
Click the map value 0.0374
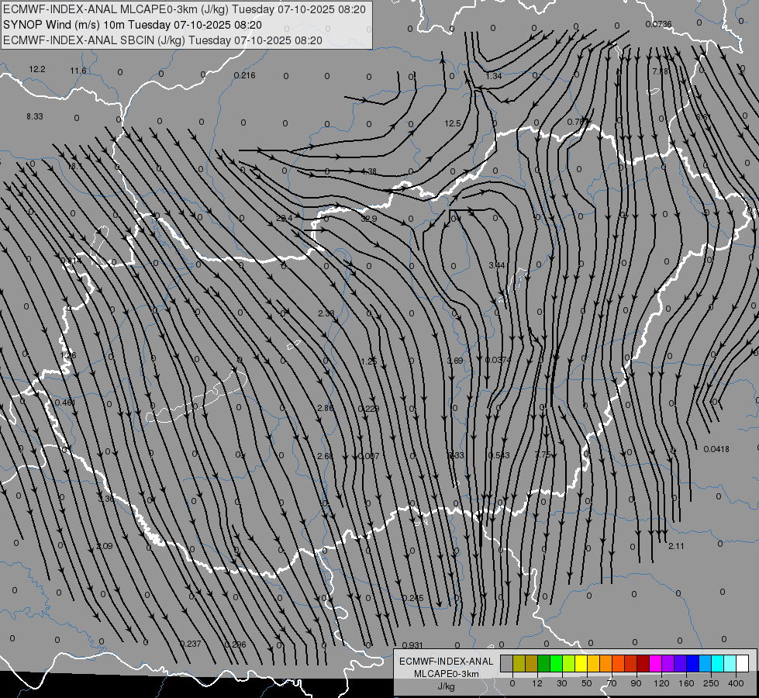click(498, 360)
